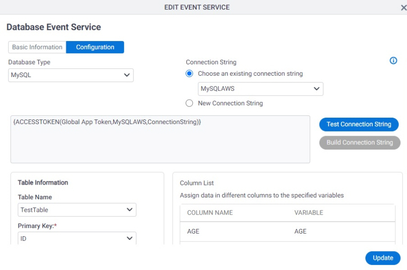This screenshot has height=270, width=407.
Task: Click inside the connection string text area
Action: (160, 139)
